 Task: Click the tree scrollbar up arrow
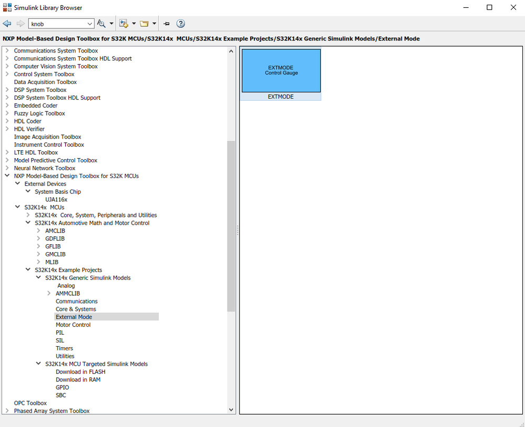(231, 51)
